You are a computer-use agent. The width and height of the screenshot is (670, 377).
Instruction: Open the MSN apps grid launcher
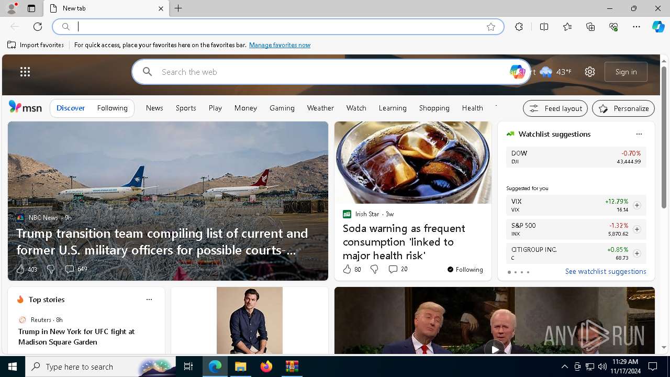coord(25,72)
